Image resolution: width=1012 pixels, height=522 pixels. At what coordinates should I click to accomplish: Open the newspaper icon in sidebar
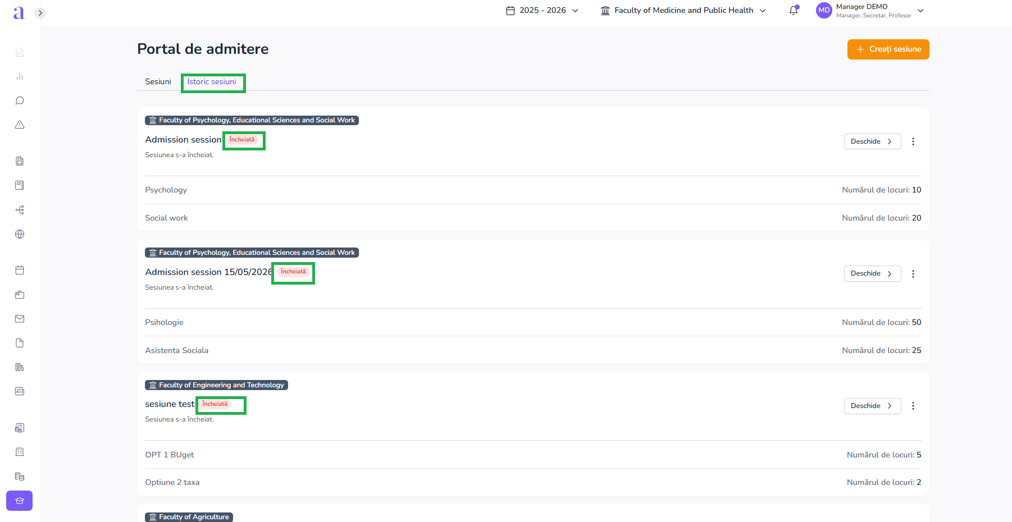pyautogui.click(x=20, y=391)
